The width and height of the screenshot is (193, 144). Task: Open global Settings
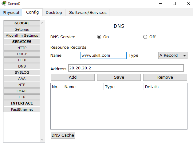[x=22, y=29]
